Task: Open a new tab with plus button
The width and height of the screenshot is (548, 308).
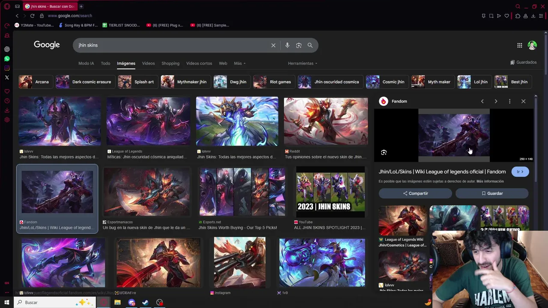Action: tap(81, 6)
